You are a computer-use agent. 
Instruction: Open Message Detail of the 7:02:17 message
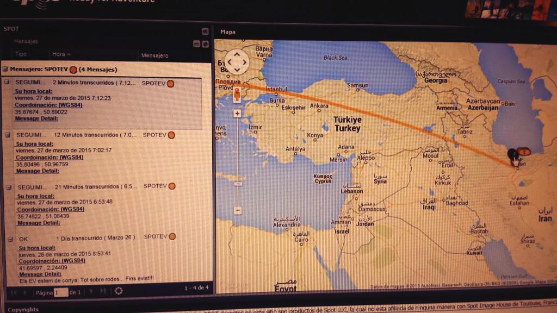pos(38,171)
